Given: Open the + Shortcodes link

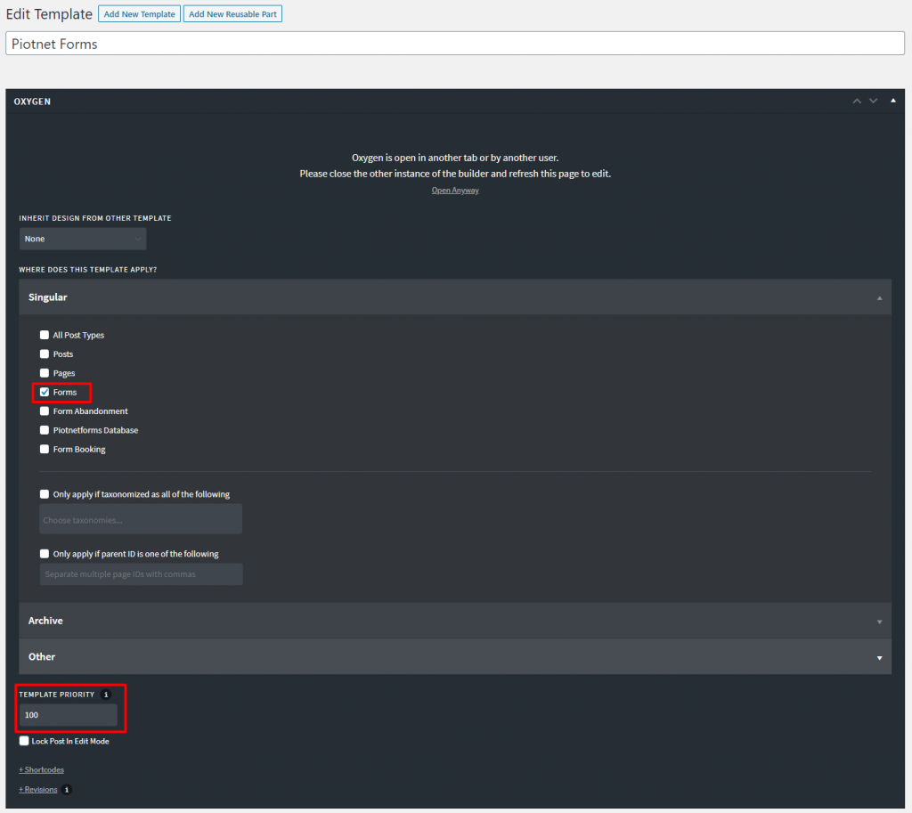Looking at the screenshot, I should tap(41, 769).
